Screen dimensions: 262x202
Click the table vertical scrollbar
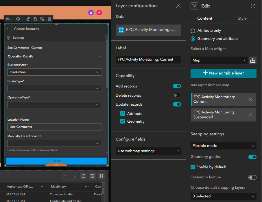pyautogui.click(x=103, y=191)
